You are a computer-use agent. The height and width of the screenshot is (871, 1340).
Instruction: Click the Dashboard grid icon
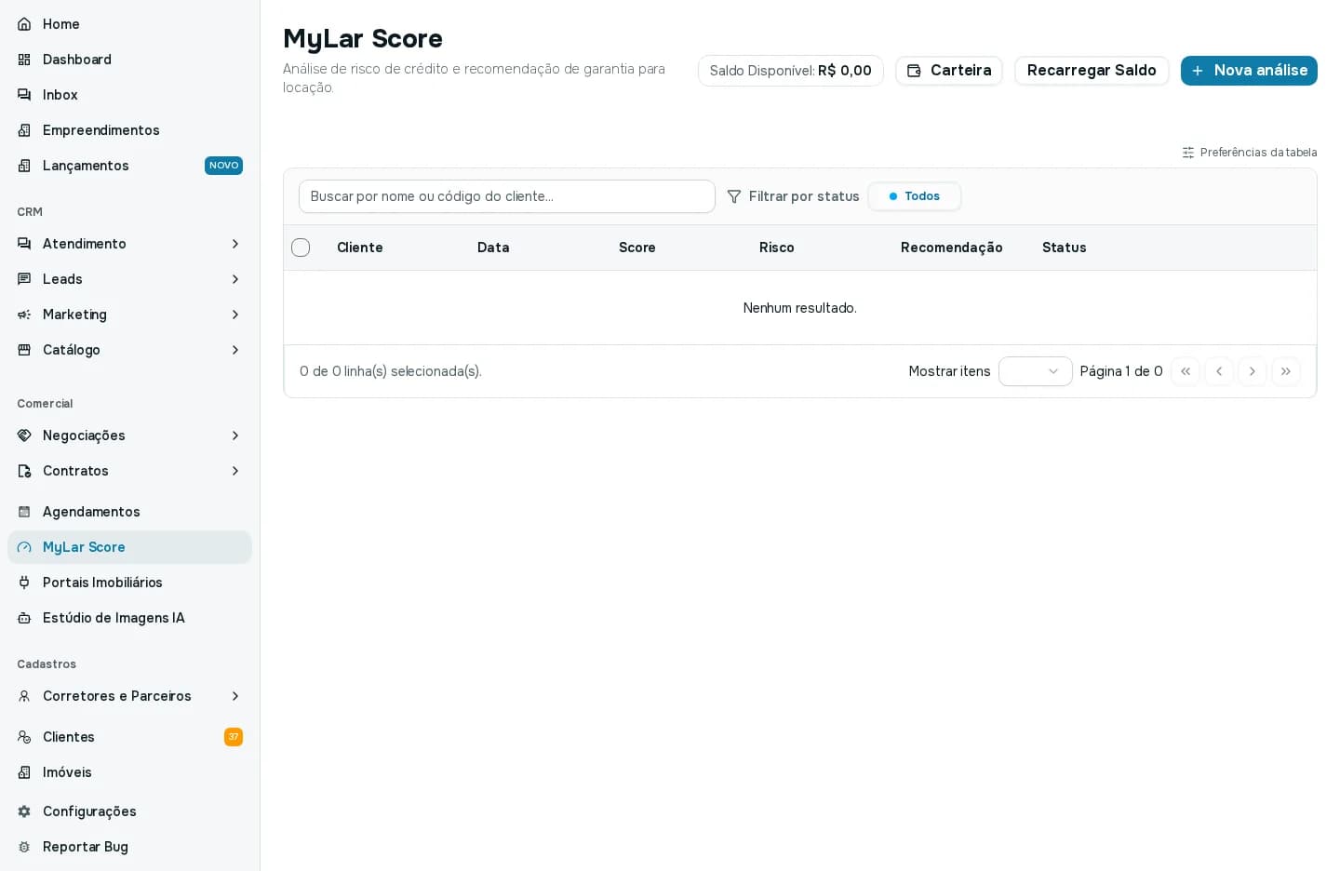point(24,60)
